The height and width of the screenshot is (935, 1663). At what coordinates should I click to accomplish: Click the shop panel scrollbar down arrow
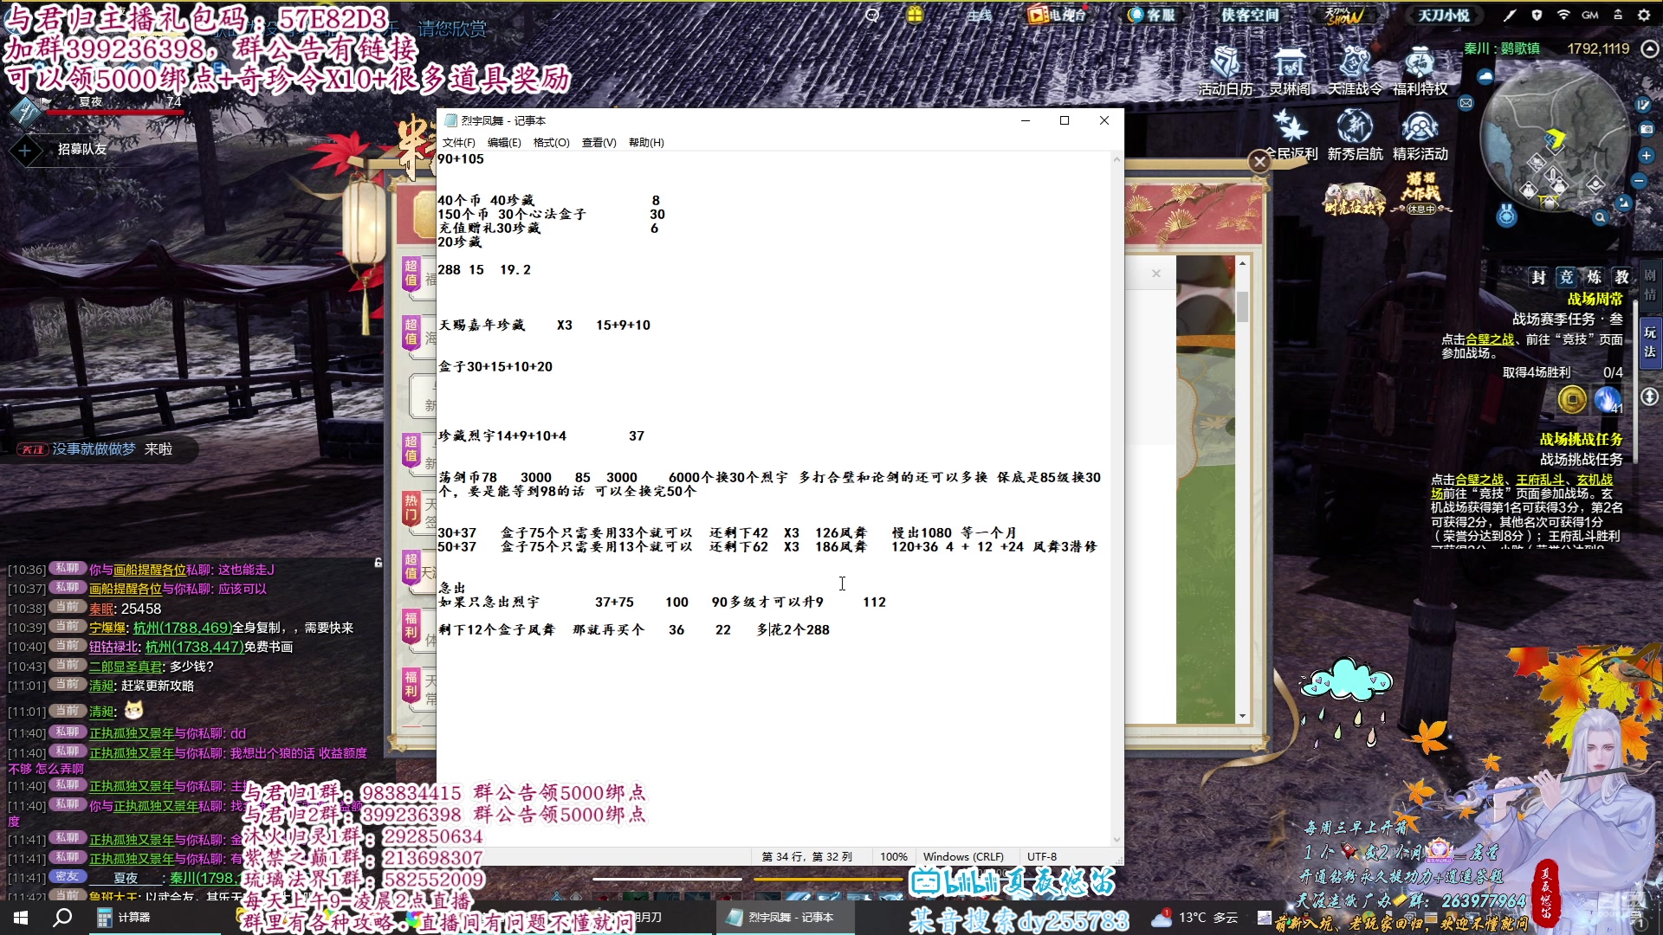[x=1242, y=716]
